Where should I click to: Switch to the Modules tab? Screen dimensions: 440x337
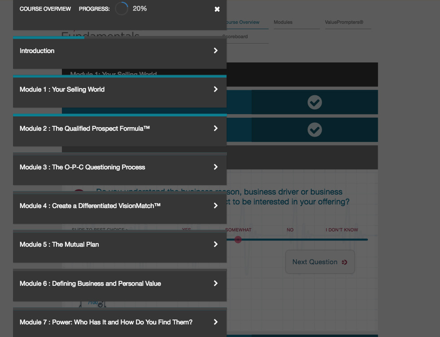[x=283, y=22]
